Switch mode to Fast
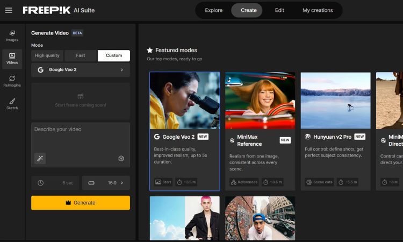The width and height of the screenshot is (403, 242). point(81,55)
